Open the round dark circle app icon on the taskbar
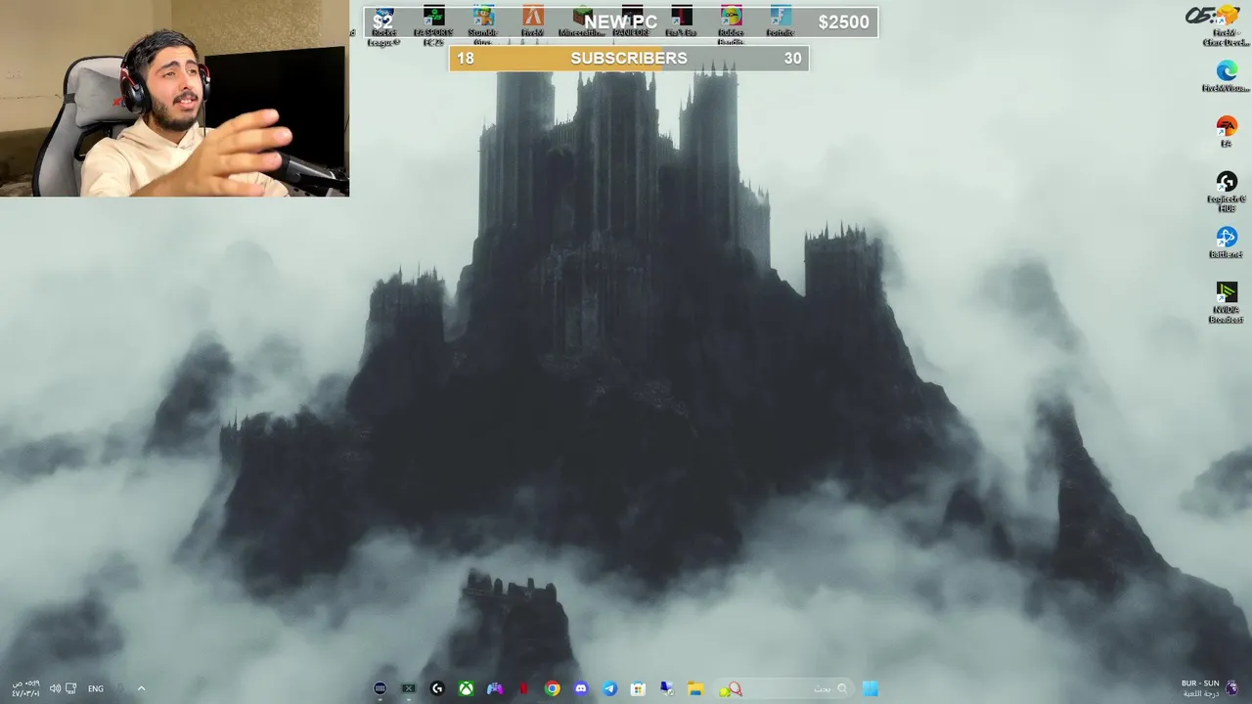The image size is (1252, 704). click(380, 688)
